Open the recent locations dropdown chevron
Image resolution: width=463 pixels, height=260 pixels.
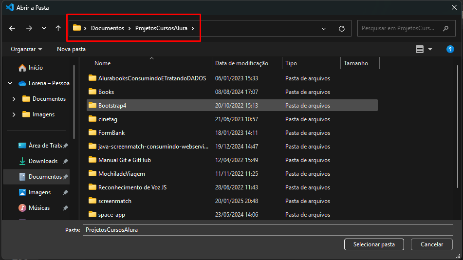[44, 28]
